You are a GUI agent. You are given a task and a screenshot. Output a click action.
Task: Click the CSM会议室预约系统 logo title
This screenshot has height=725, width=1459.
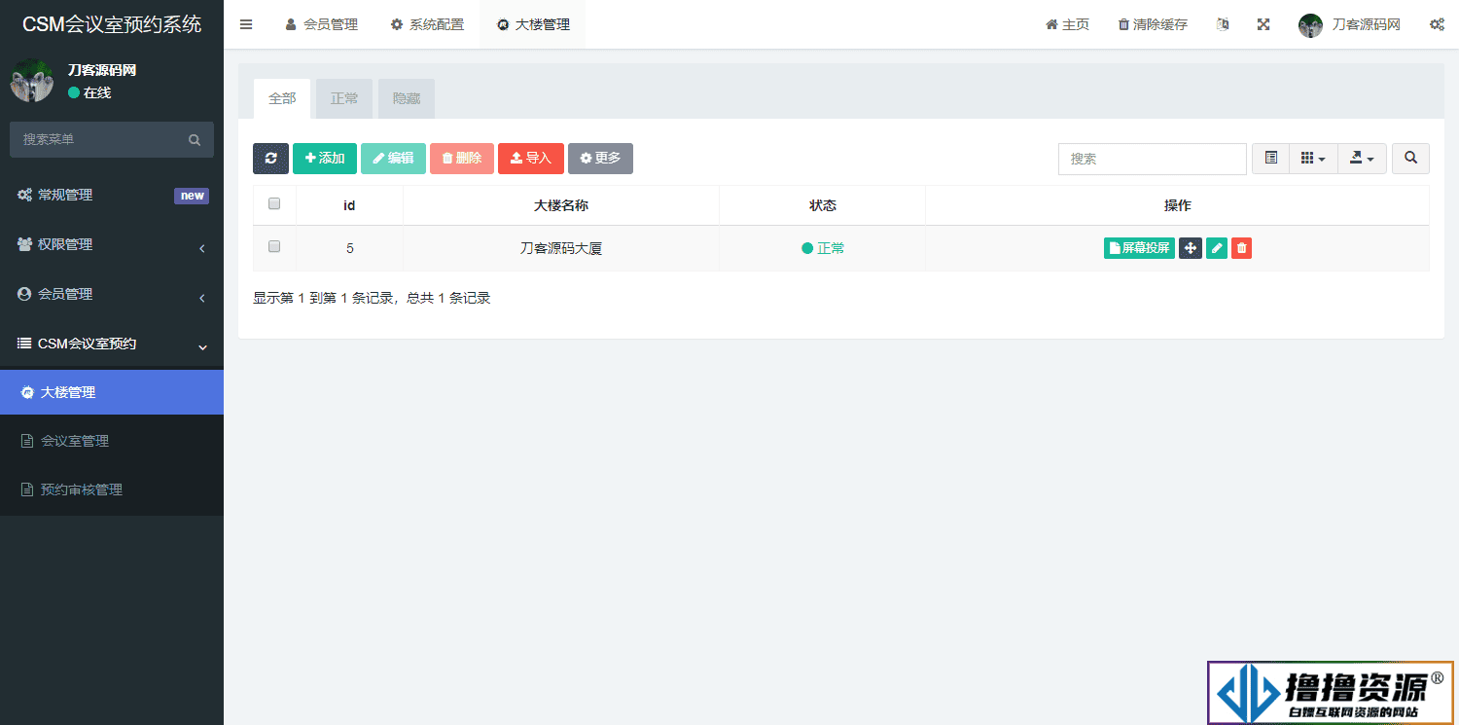[112, 24]
